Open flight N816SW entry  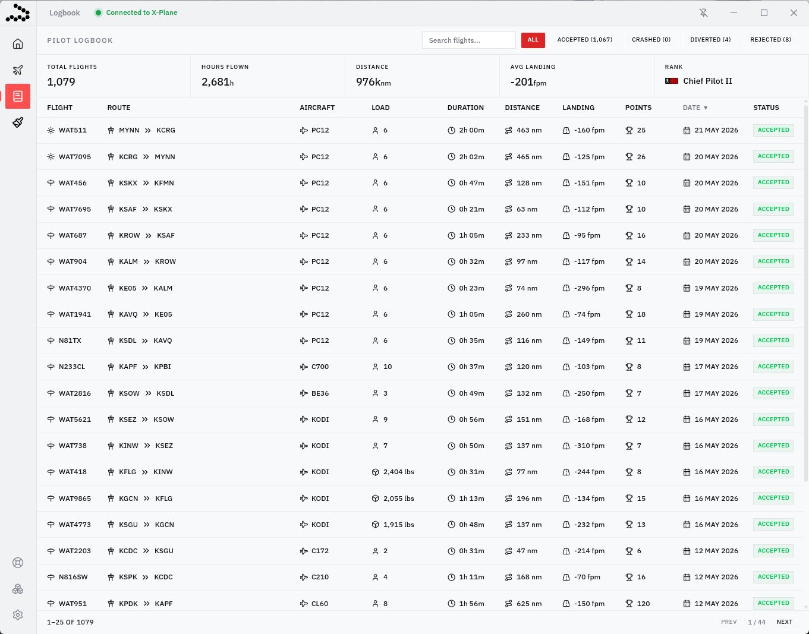(x=420, y=577)
